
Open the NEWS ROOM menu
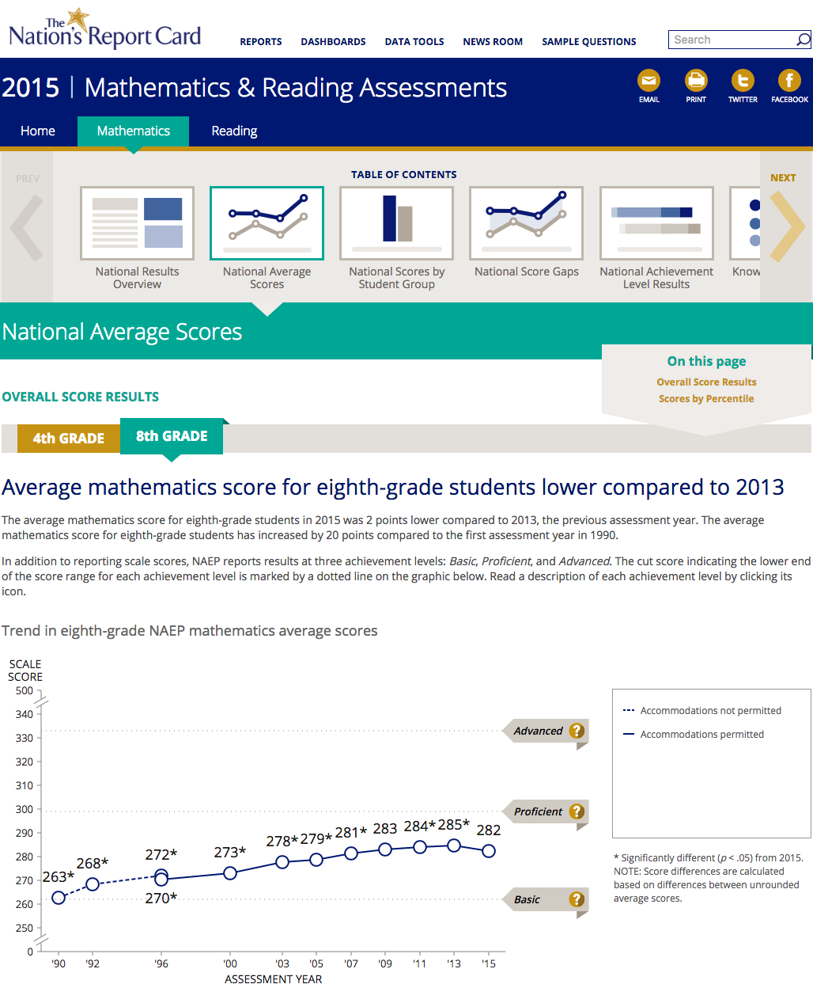[x=493, y=42]
